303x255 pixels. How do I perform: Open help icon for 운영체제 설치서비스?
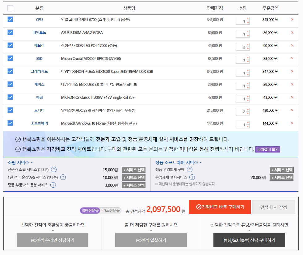click(x=192, y=177)
